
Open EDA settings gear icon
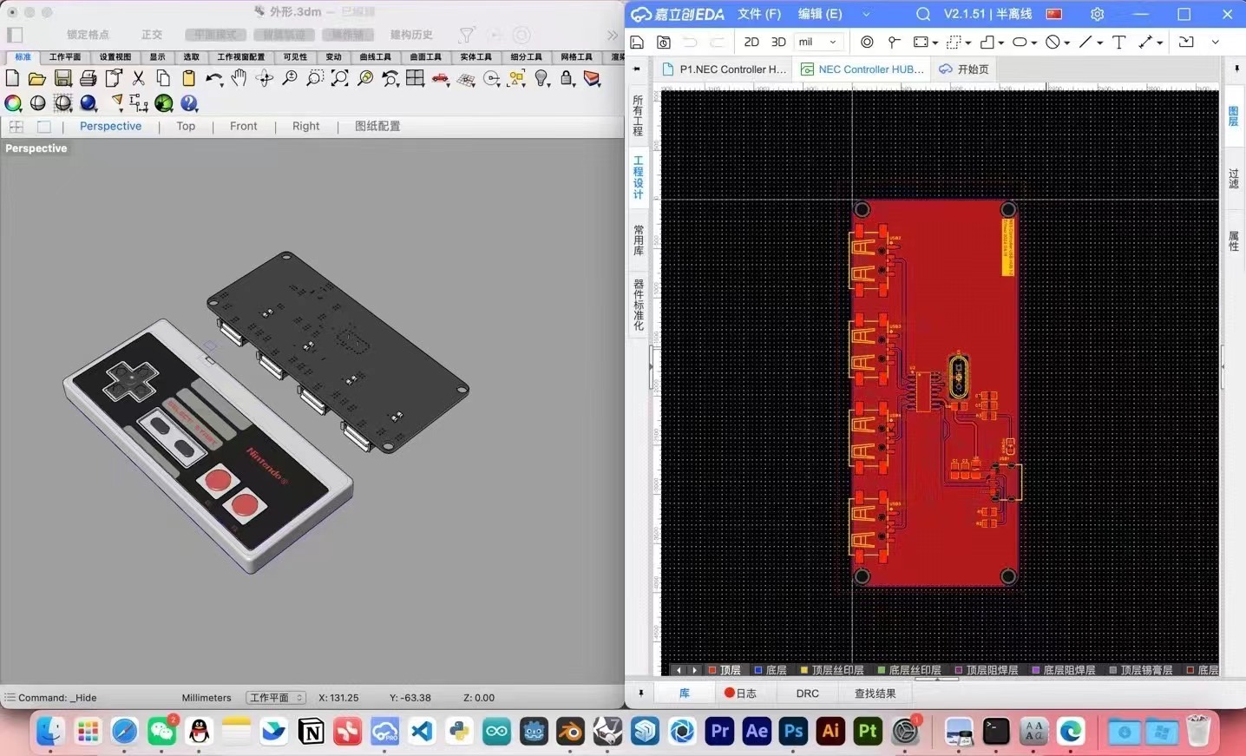coord(1097,14)
